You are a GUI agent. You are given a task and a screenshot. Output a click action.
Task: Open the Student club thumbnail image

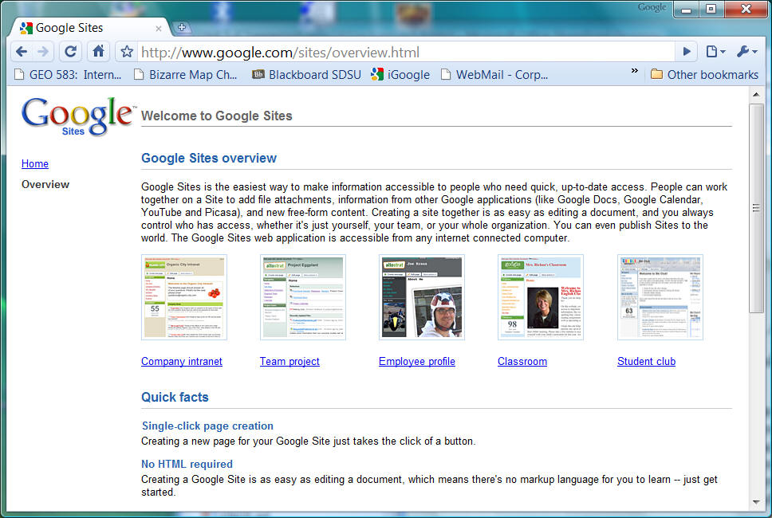pyautogui.click(x=660, y=297)
